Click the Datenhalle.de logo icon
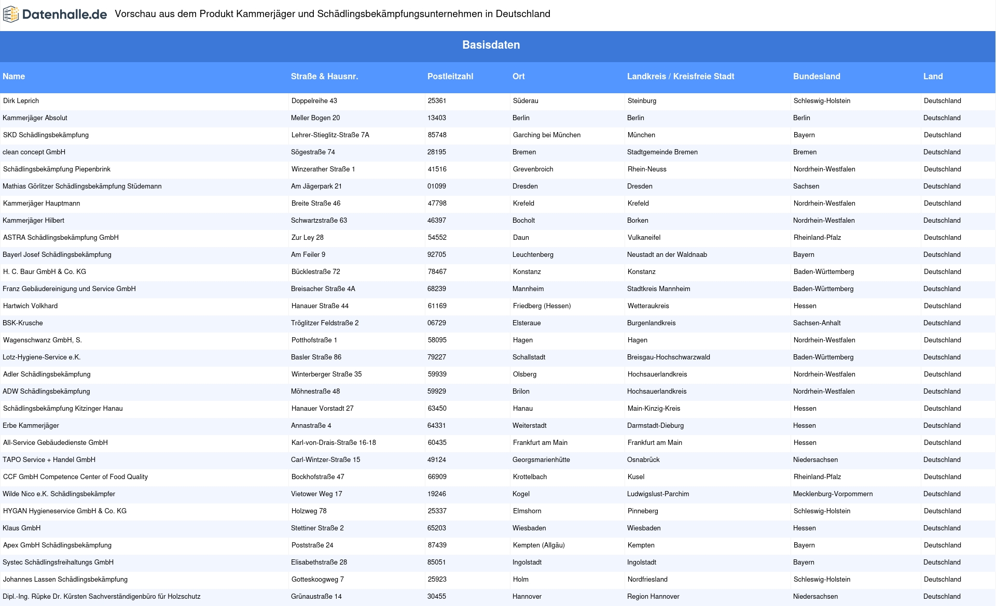996x606 pixels. click(x=11, y=15)
